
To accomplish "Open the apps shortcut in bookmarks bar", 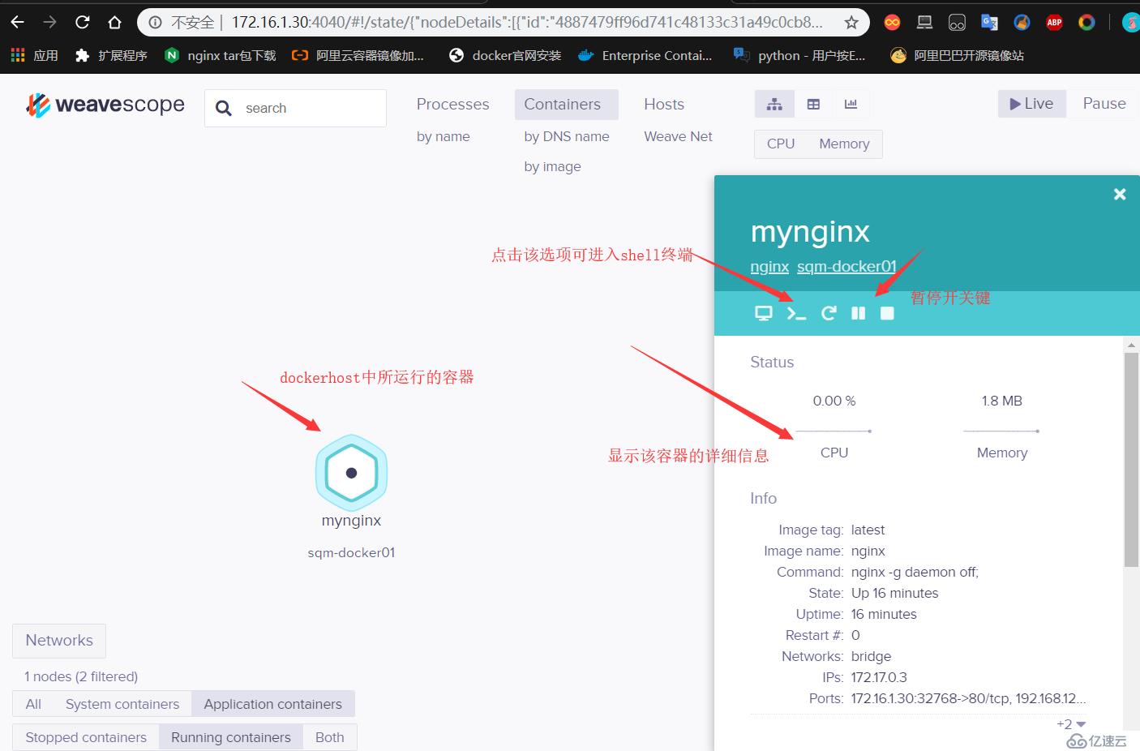I will pyautogui.click(x=34, y=55).
